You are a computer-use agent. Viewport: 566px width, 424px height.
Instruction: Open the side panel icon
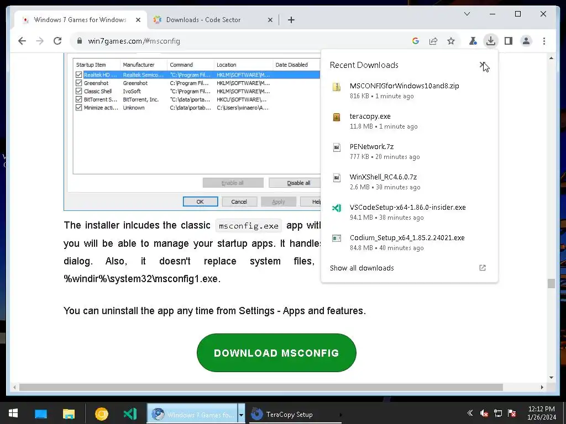point(509,41)
